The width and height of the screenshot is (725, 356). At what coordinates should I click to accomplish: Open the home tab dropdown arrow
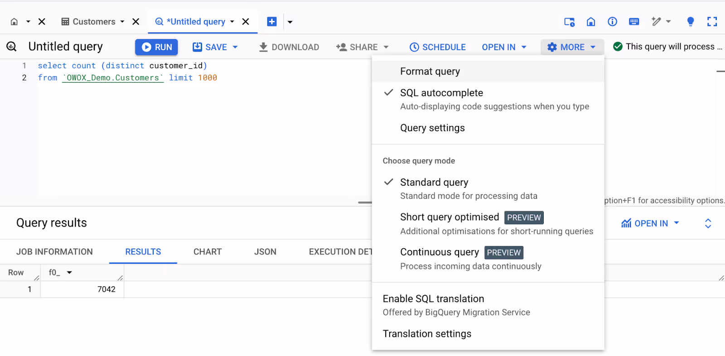coord(28,22)
